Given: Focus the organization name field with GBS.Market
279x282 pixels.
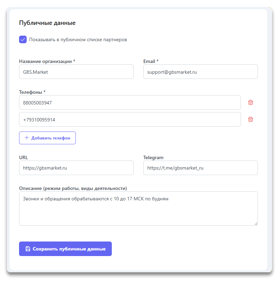Looking at the screenshot, I should pos(76,72).
